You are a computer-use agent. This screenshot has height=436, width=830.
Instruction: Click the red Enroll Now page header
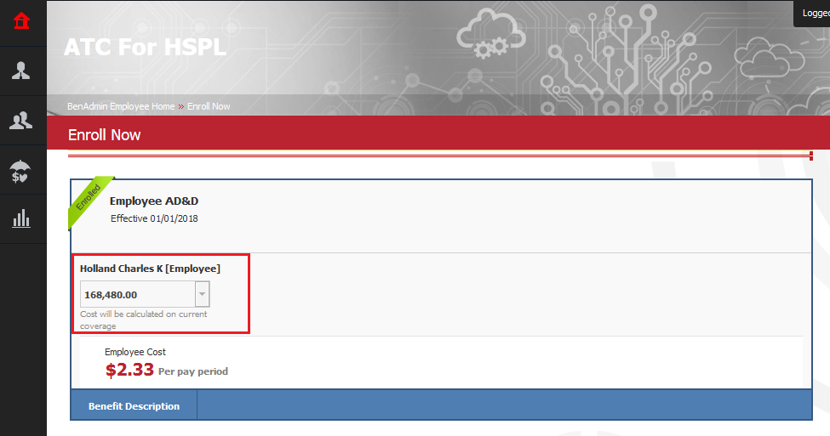point(105,135)
